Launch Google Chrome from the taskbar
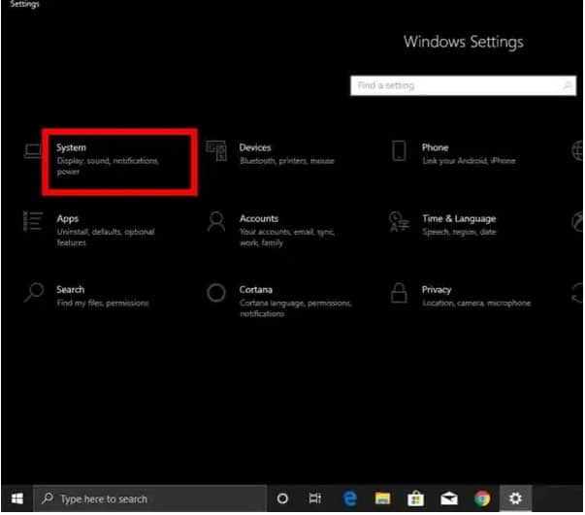This screenshot has width=585, height=515. click(x=482, y=499)
